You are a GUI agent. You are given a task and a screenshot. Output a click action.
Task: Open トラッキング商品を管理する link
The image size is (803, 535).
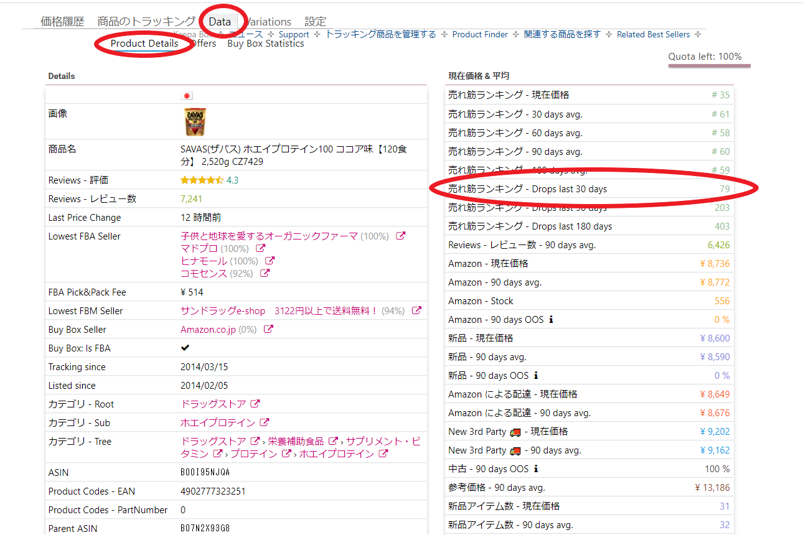[381, 34]
